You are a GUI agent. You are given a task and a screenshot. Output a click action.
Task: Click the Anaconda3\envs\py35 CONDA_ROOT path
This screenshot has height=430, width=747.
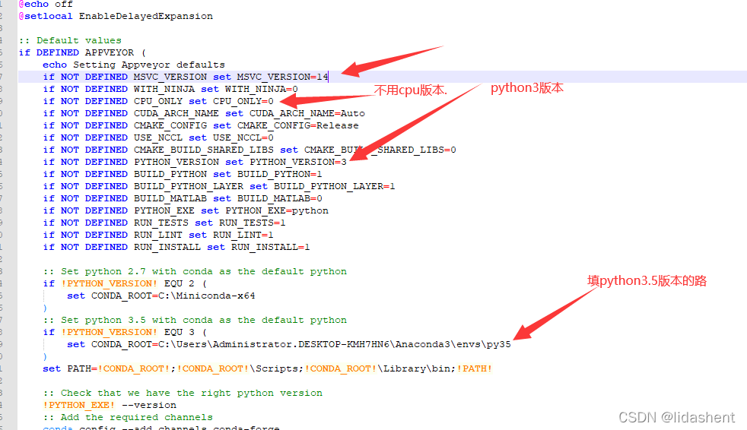(x=335, y=344)
